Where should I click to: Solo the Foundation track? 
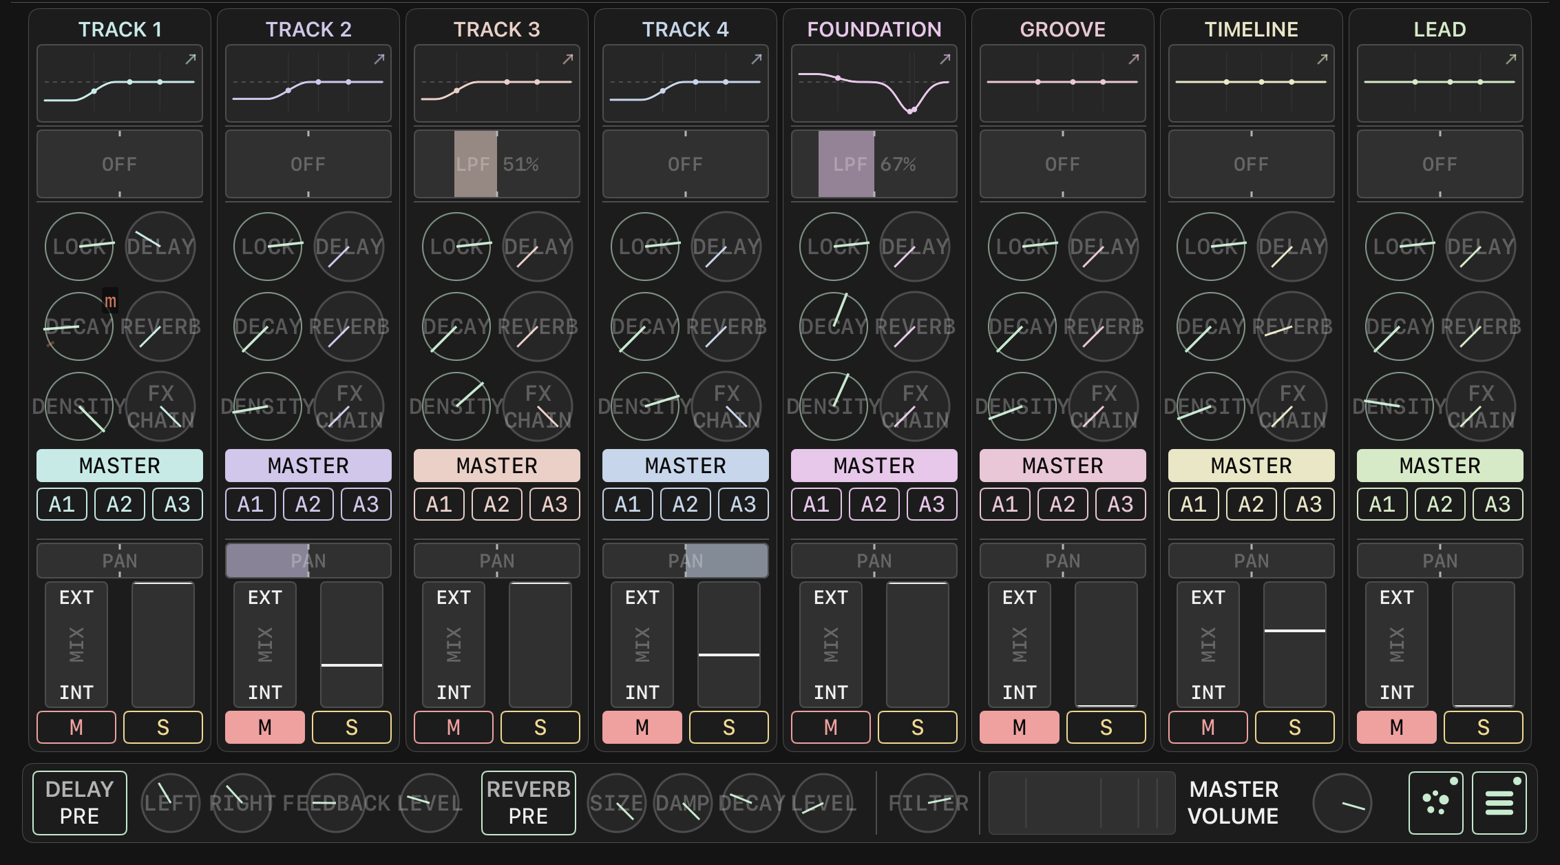click(x=918, y=727)
